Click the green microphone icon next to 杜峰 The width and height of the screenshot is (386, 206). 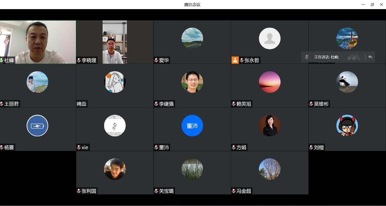coord(2,60)
